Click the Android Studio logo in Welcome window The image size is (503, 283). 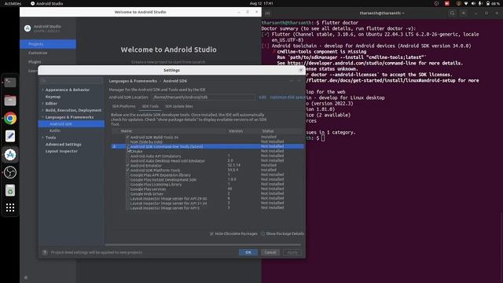pos(28,28)
